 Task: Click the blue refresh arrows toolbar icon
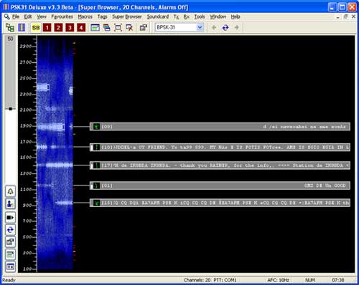tap(225, 28)
